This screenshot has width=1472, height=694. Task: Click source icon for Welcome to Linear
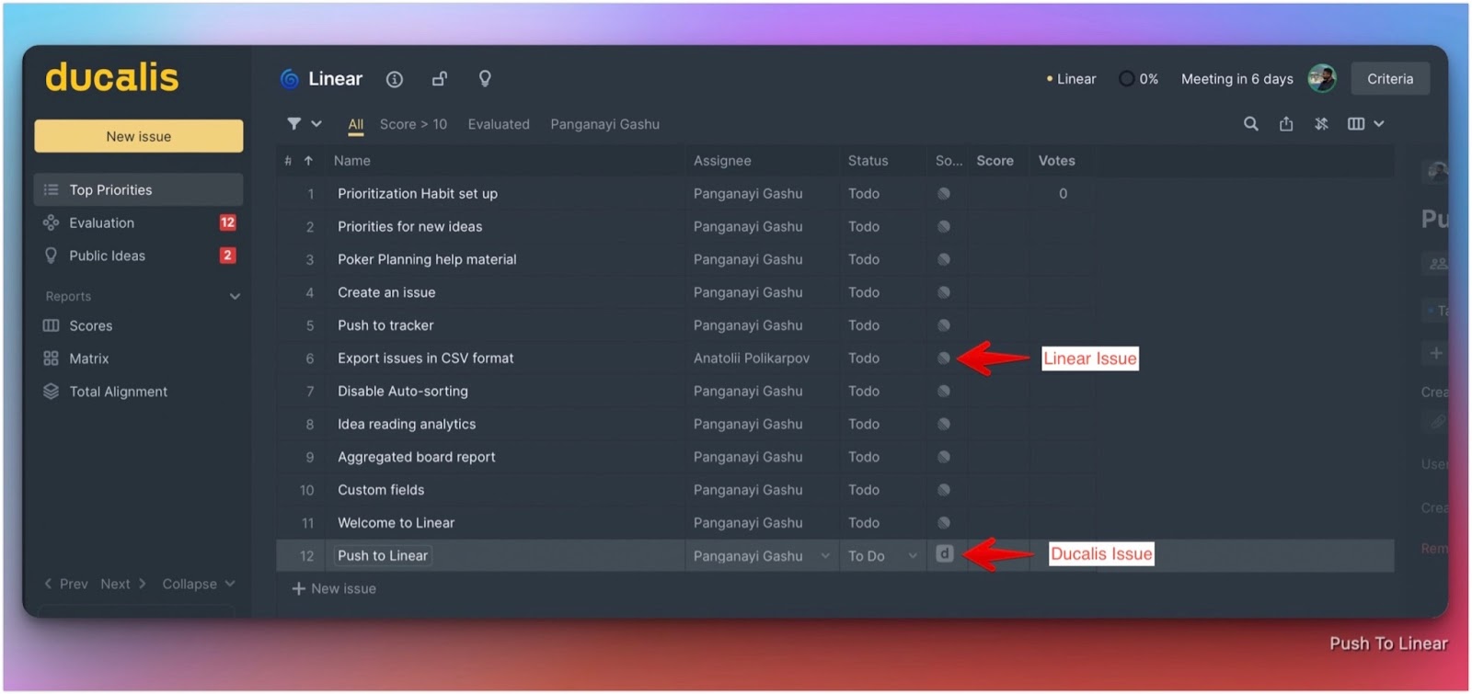pos(944,523)
